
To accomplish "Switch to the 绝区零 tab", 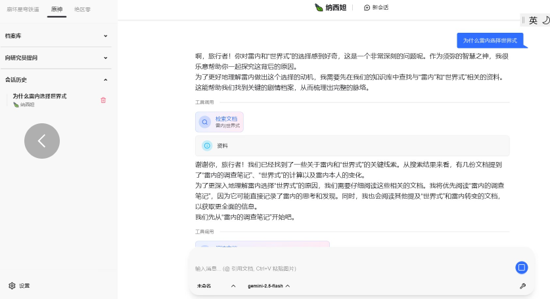I will tap(82, 9).
